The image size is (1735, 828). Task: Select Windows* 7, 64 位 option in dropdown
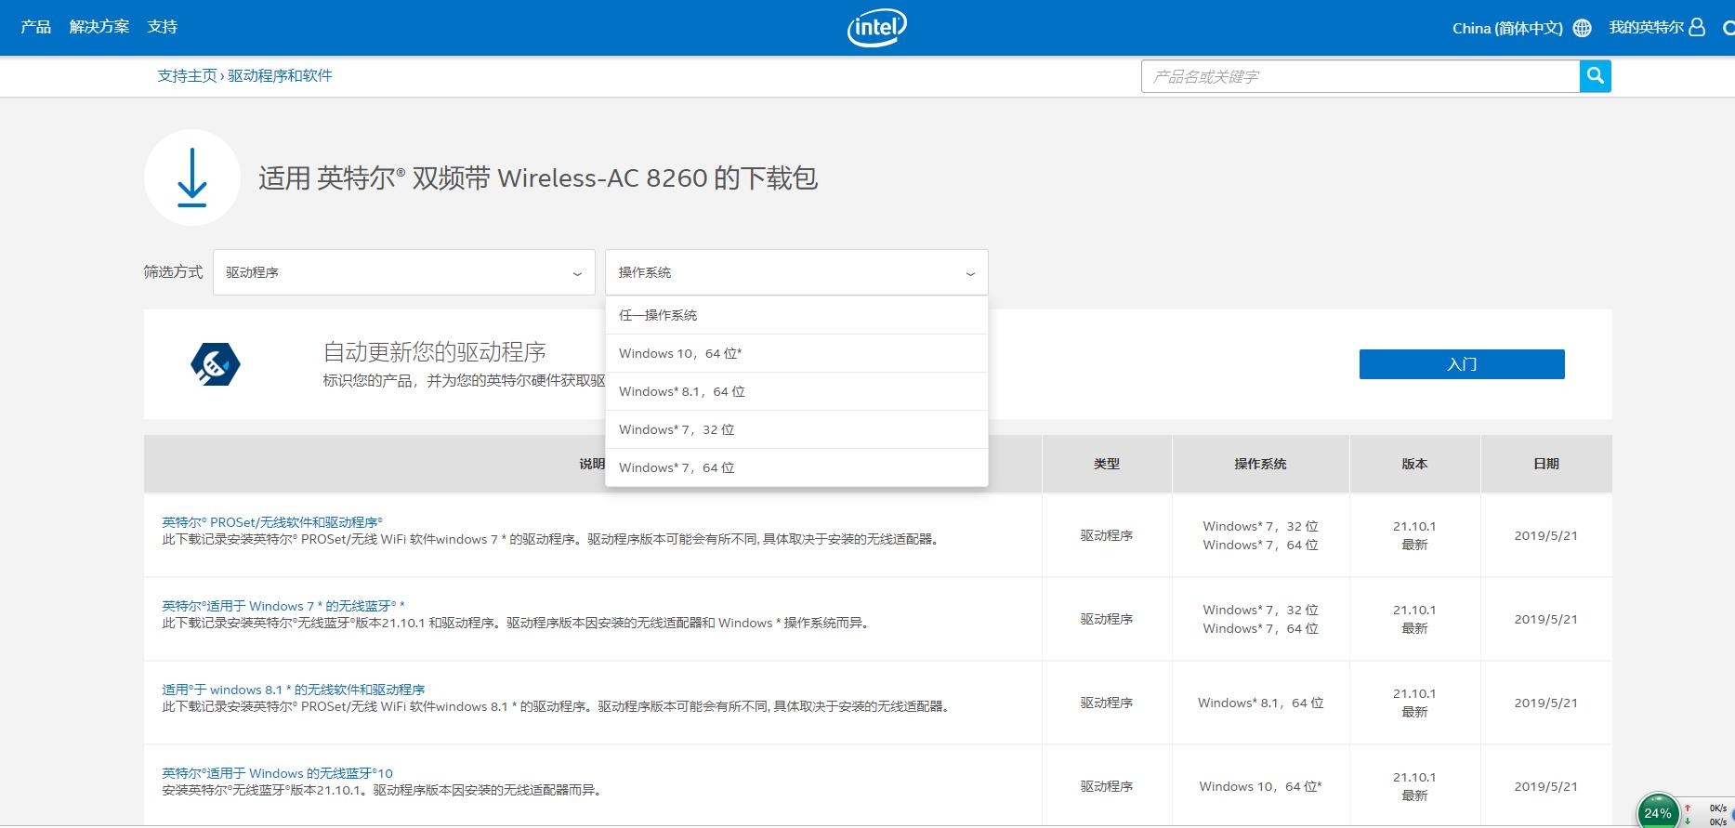pos(796,467)
